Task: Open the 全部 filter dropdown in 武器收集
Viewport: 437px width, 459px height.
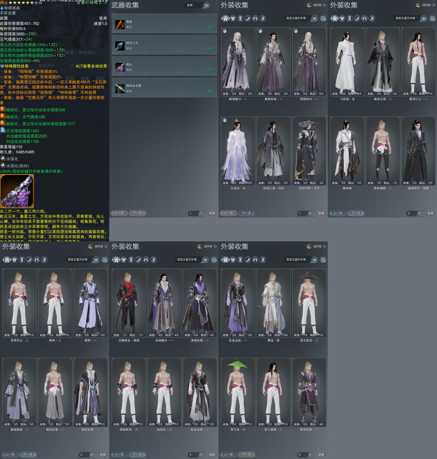Action: (x=197, y=5)
